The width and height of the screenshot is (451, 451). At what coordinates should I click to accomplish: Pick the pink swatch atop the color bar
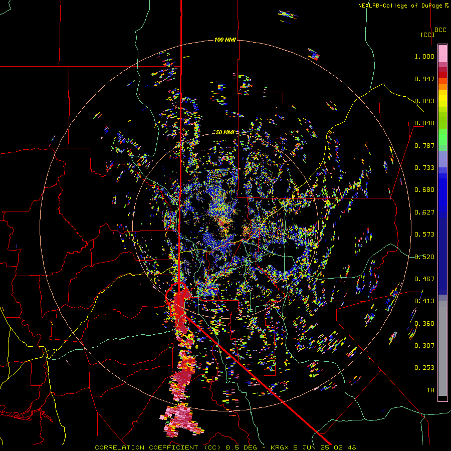click(442, 53)
